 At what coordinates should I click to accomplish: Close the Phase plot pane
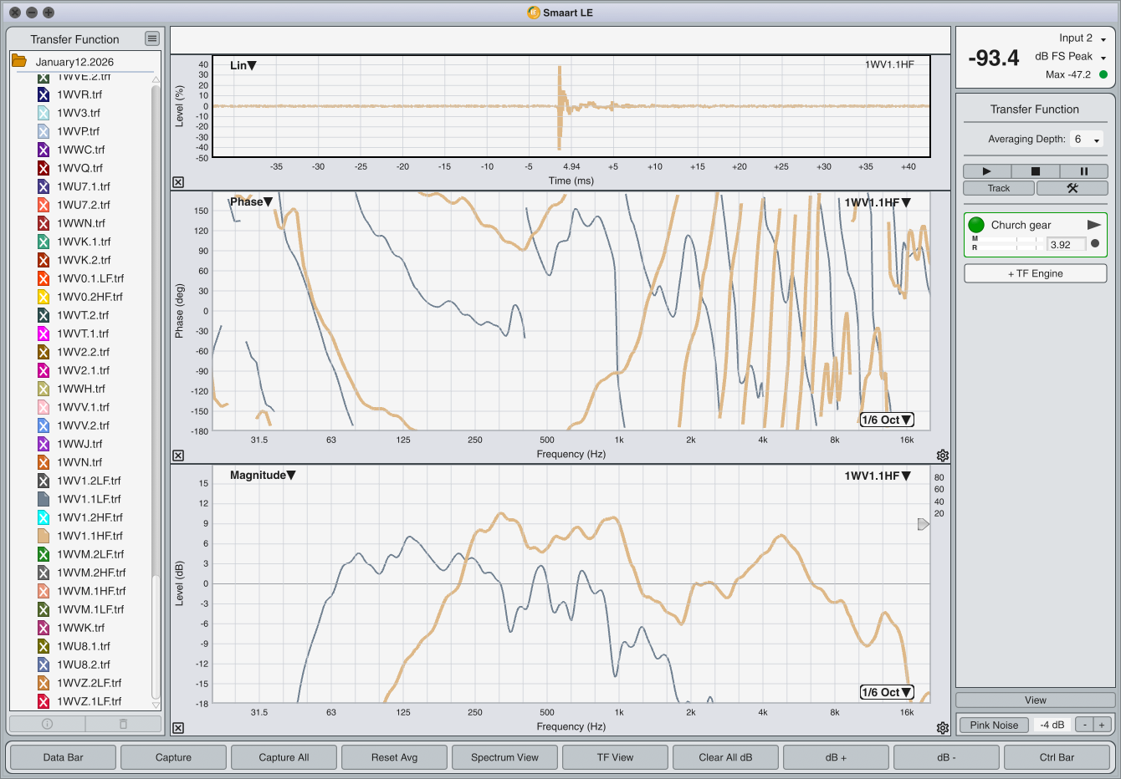[x=178, y=456]
